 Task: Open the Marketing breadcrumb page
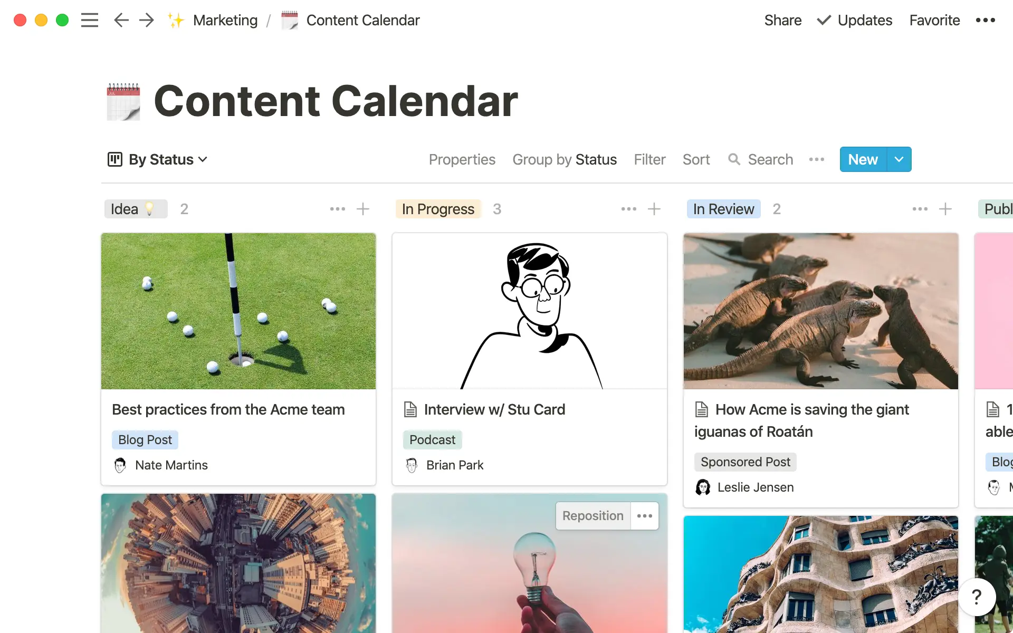(x=225, y=20)
